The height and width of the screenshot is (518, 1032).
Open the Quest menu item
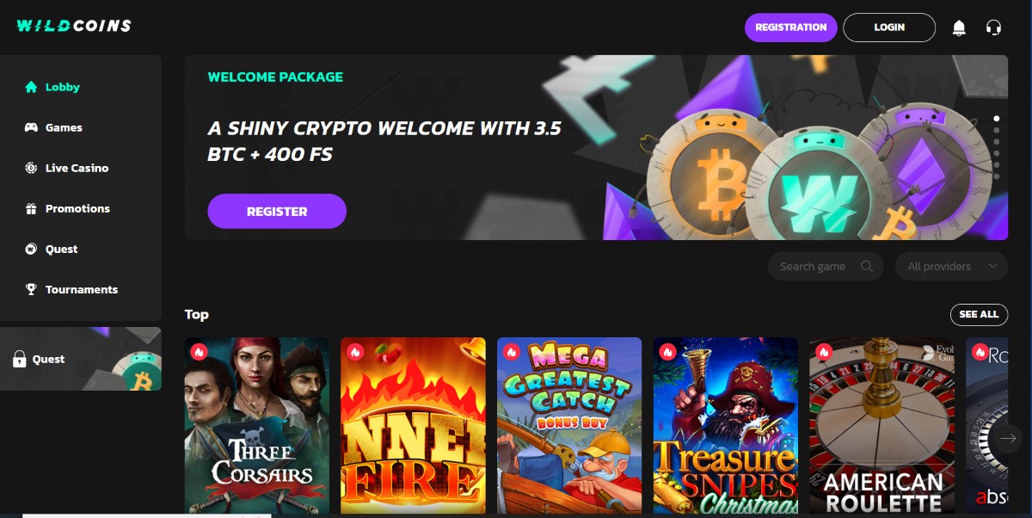coord(61,249)
